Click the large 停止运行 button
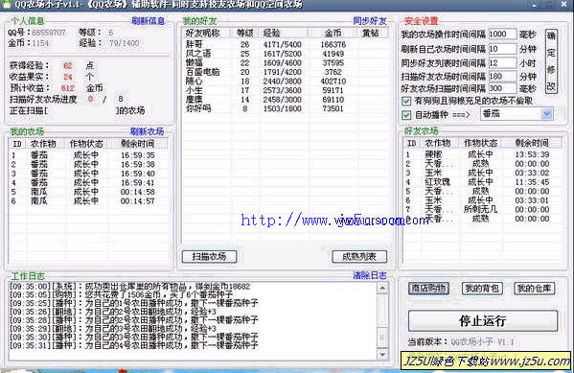 pyautogui.click(x=483, y=321)
